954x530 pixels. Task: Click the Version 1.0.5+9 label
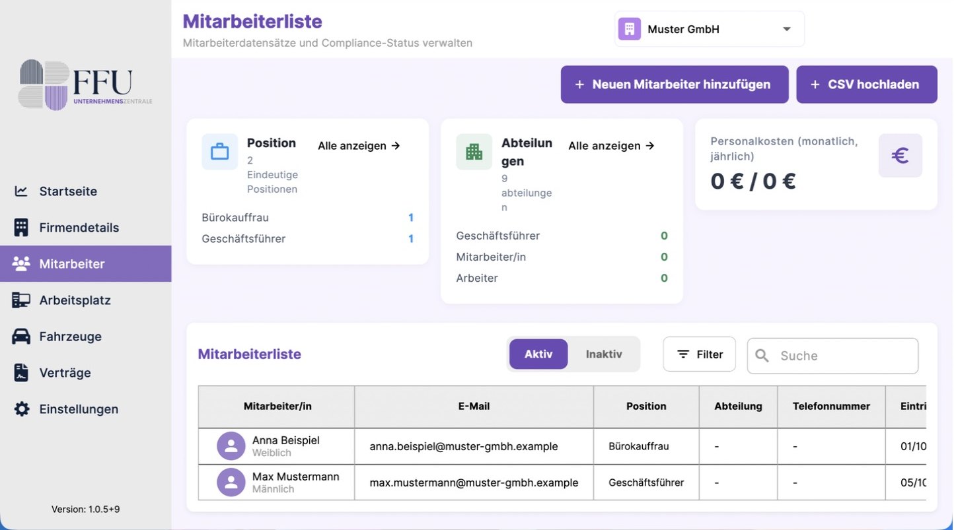pos(86,510)
